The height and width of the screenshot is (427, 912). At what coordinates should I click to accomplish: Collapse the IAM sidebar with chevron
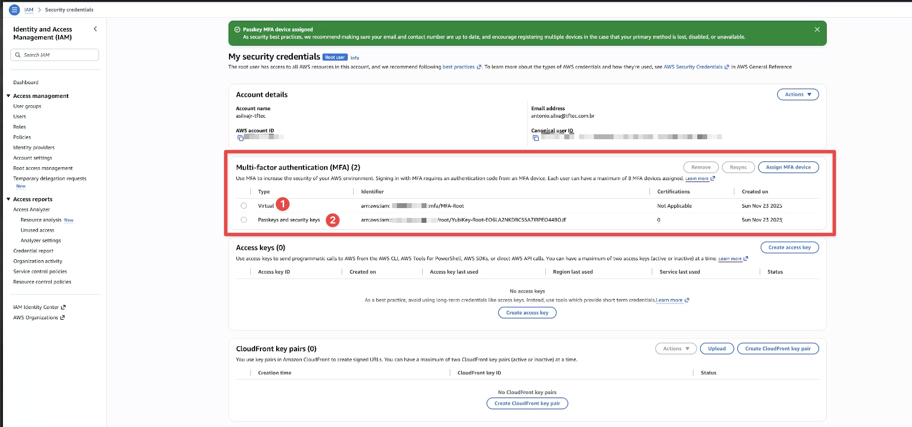pos(95,29)
